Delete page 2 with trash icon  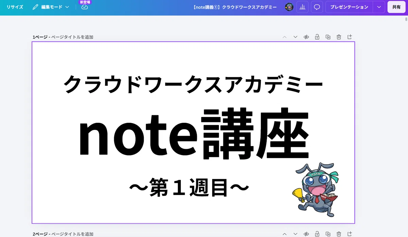339,234
